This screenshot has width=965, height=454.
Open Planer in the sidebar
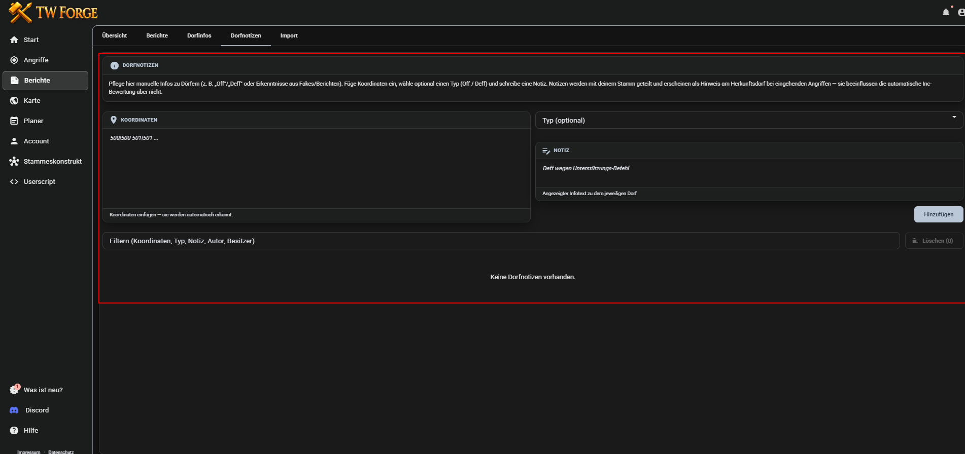coord(45,121)
